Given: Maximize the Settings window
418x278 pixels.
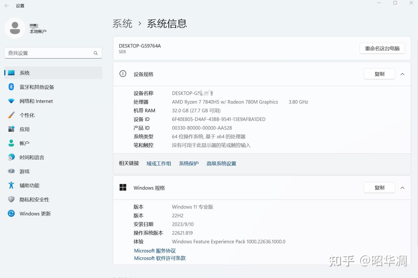Looking at the screenshot, I should click(395, 3).
